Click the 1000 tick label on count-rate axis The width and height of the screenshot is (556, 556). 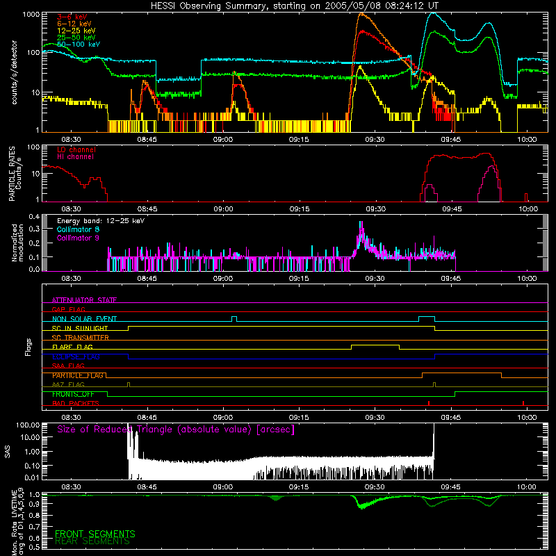coord(31,15)
